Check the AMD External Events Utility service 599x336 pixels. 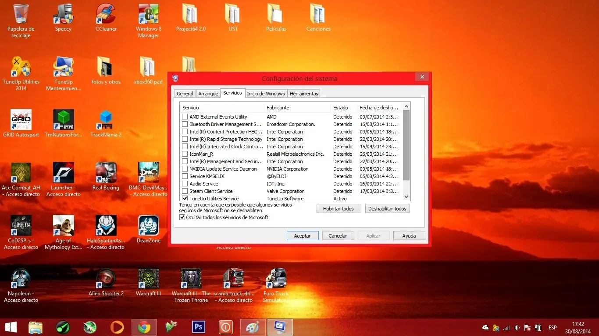pos(185,117)
